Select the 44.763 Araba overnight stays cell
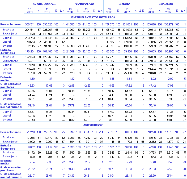 click(70, 24)
